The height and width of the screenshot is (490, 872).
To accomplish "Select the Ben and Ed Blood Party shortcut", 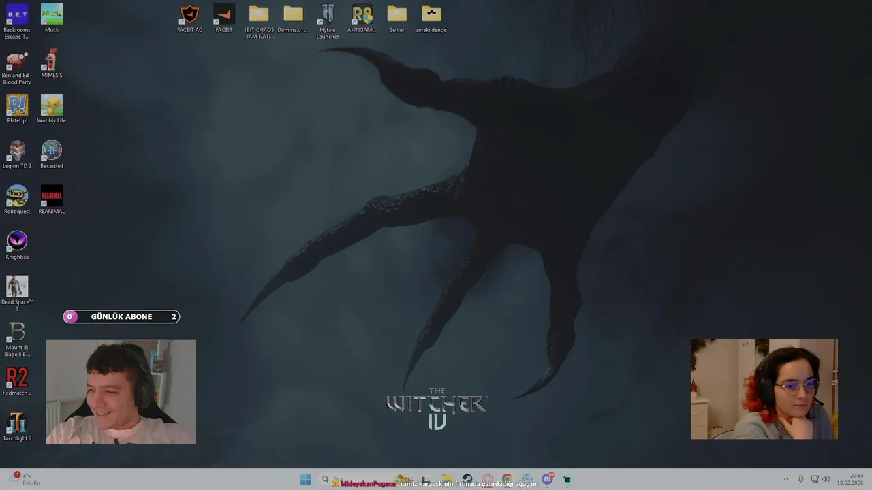I will (17, 67).
